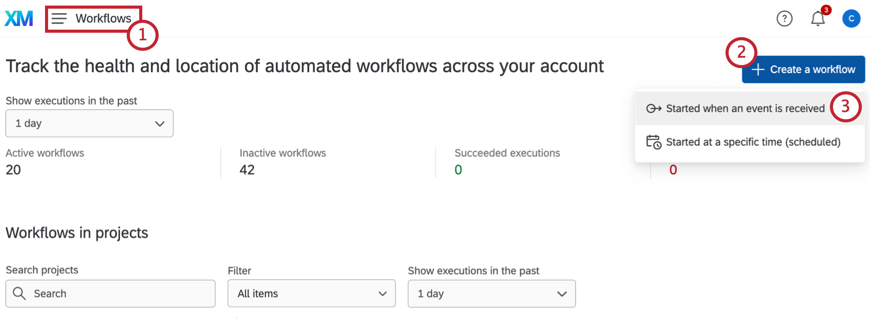Choose 'Started at a specific time (scheduled)'
Screen dimensions: 870x319
[x=753, y=142]
